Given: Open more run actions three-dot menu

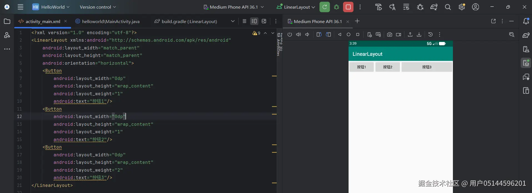Looking at the screenshot, I should [x=360, y=7].
